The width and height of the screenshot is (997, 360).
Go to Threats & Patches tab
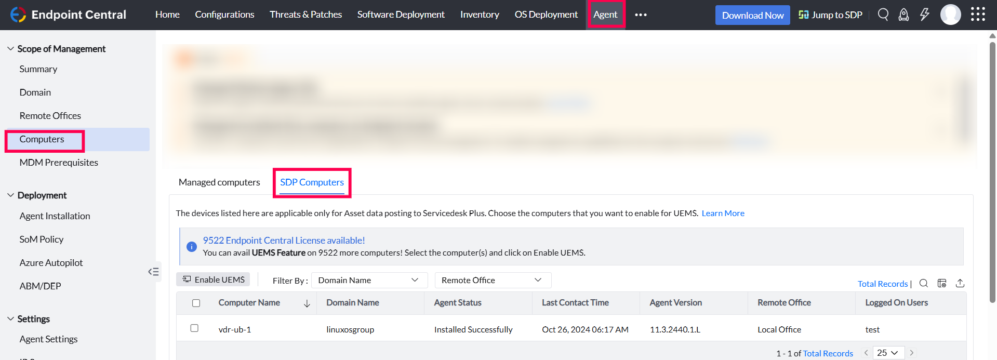tap(305, 15)
